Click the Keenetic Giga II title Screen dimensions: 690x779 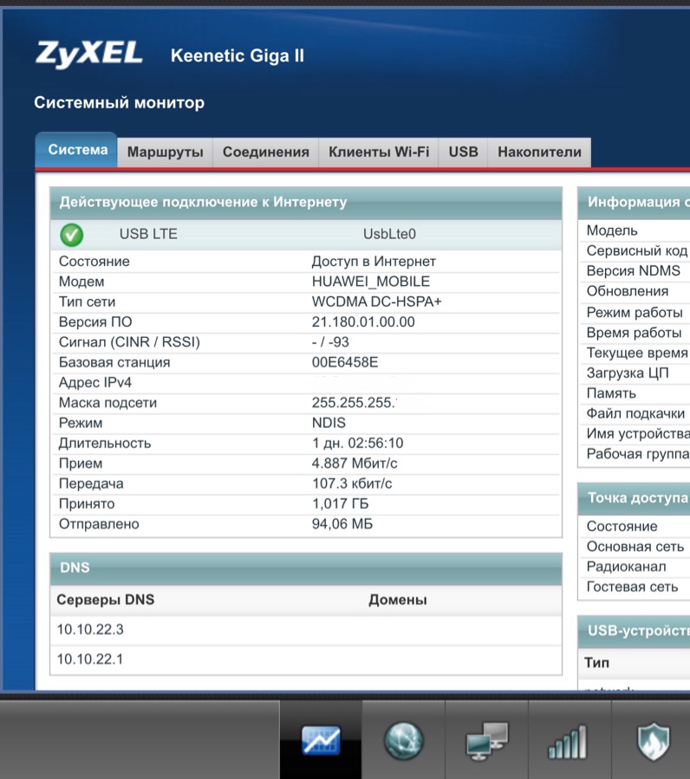point(238,55)
